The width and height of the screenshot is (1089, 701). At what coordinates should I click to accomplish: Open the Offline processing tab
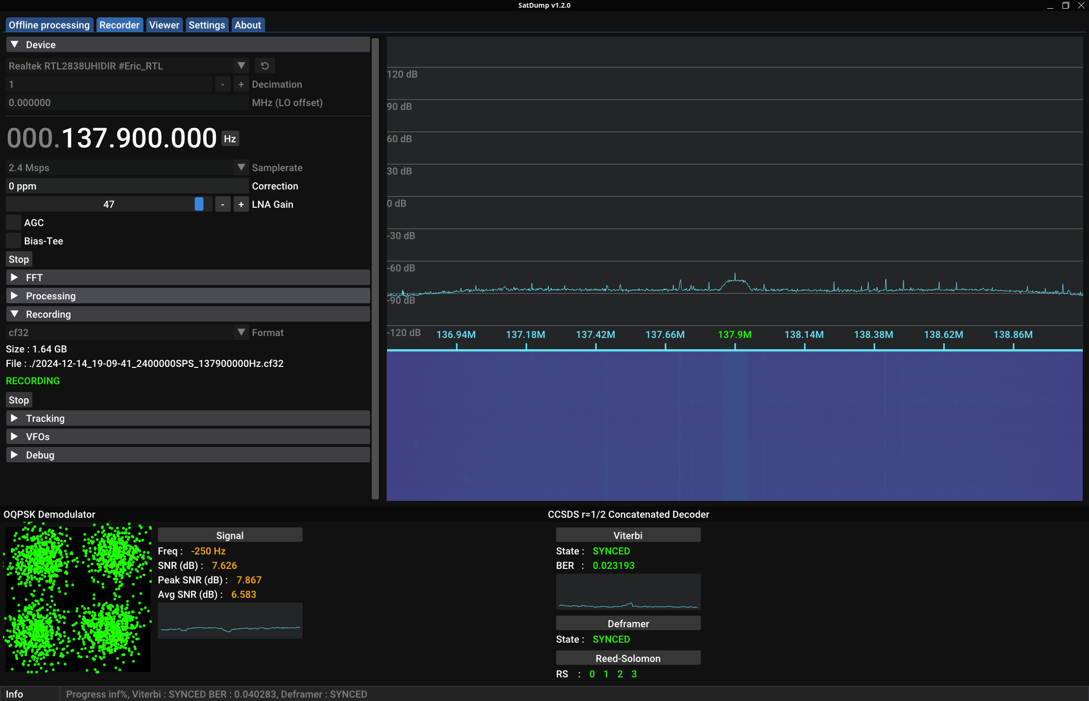tap(49, 25)
